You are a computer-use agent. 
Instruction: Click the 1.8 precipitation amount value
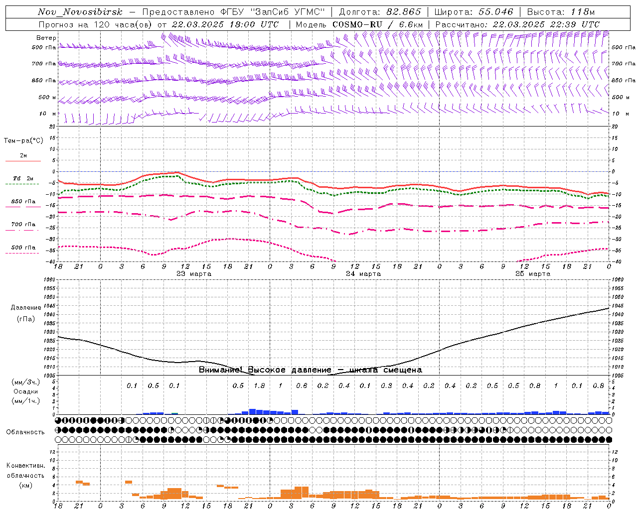coord(259,386)
